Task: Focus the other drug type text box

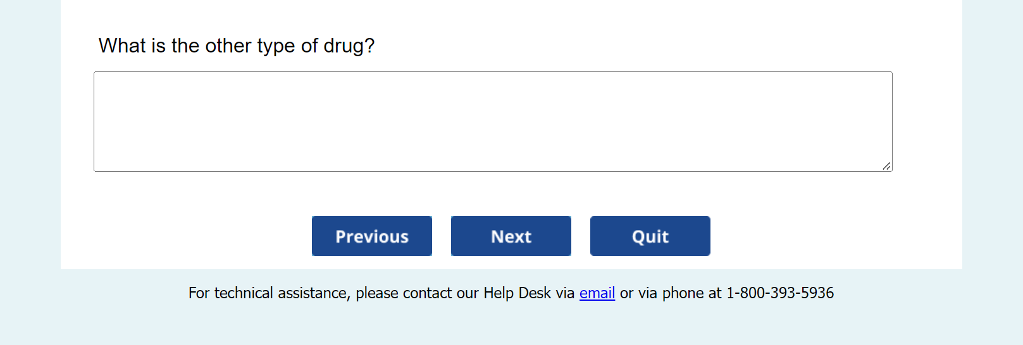Action: 492,121
